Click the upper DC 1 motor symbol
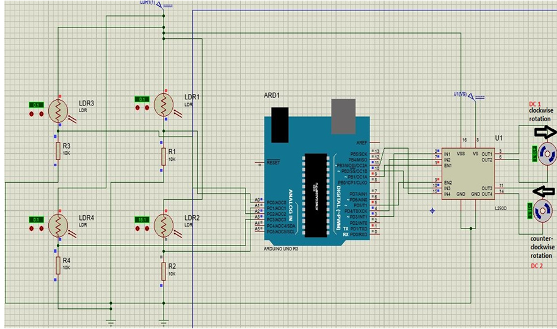Image resolution: width=557 pixels, height=329 pixels. coord(548,152)
